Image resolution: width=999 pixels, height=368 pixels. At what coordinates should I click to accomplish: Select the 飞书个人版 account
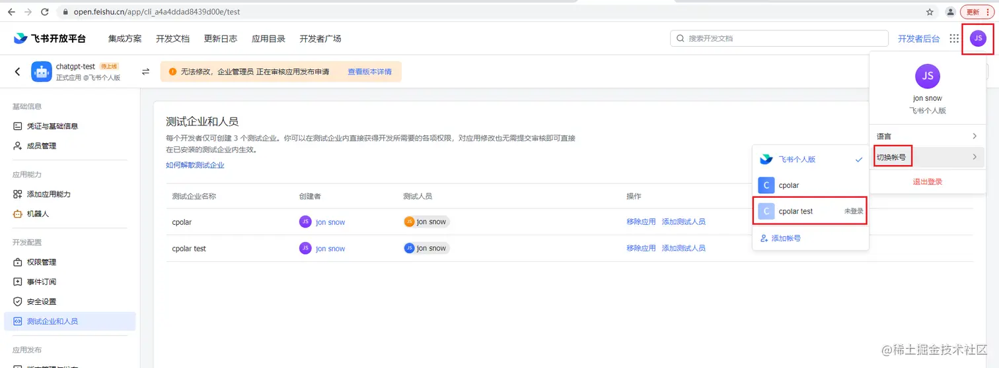(811, 160)
